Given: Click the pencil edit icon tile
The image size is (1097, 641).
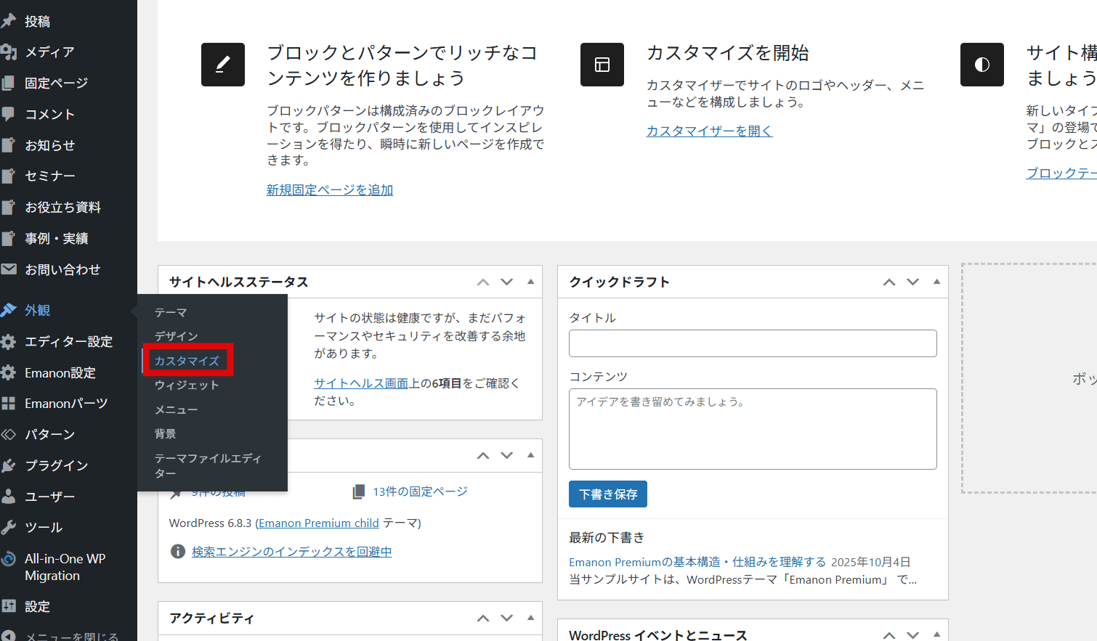Looking at the screenshot, I should [223, 65].
